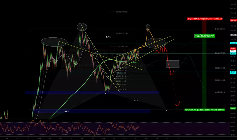Click the 100.053 cyan price tag
Image resolution: width=237 pixels, height=140 pixels.
click(233, 43)
